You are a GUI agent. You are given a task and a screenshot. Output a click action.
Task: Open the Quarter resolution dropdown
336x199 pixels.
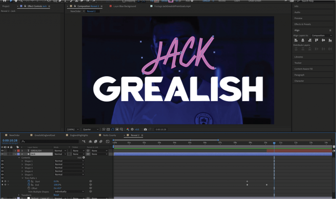coord(91,129)
